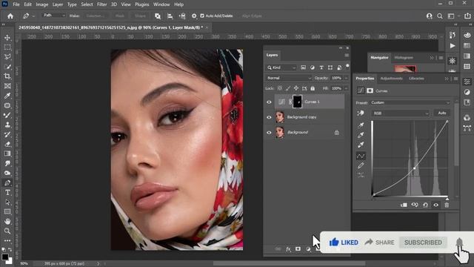This screenshot has height=267, width=474.
Task: Open the Filter menu
Action: pyautogui.click(x=102, y=4)
